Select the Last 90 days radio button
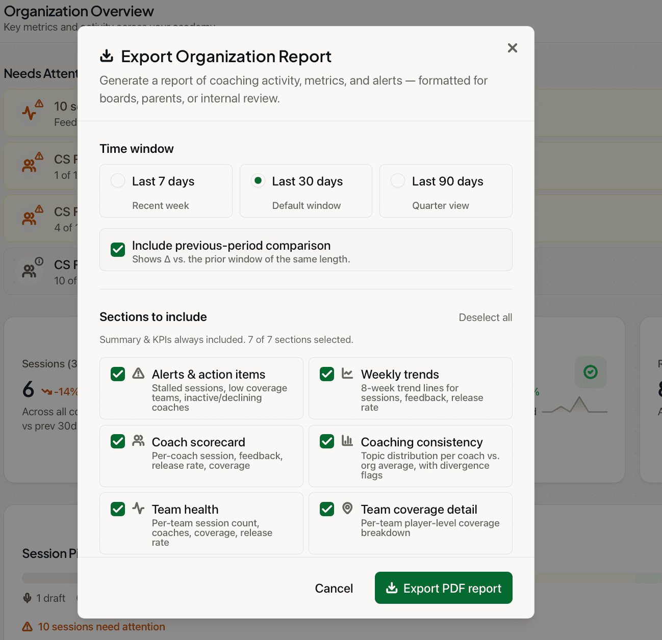The image size is (662, 640). 398,180
